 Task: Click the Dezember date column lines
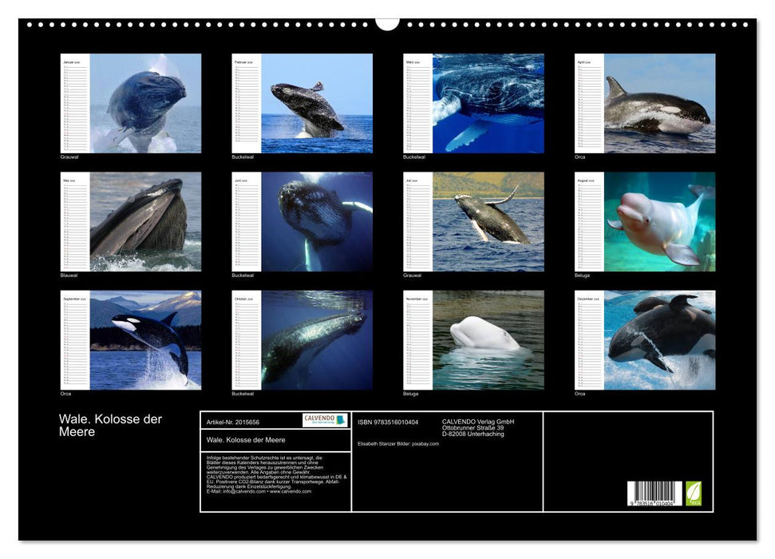click(588, 343)
